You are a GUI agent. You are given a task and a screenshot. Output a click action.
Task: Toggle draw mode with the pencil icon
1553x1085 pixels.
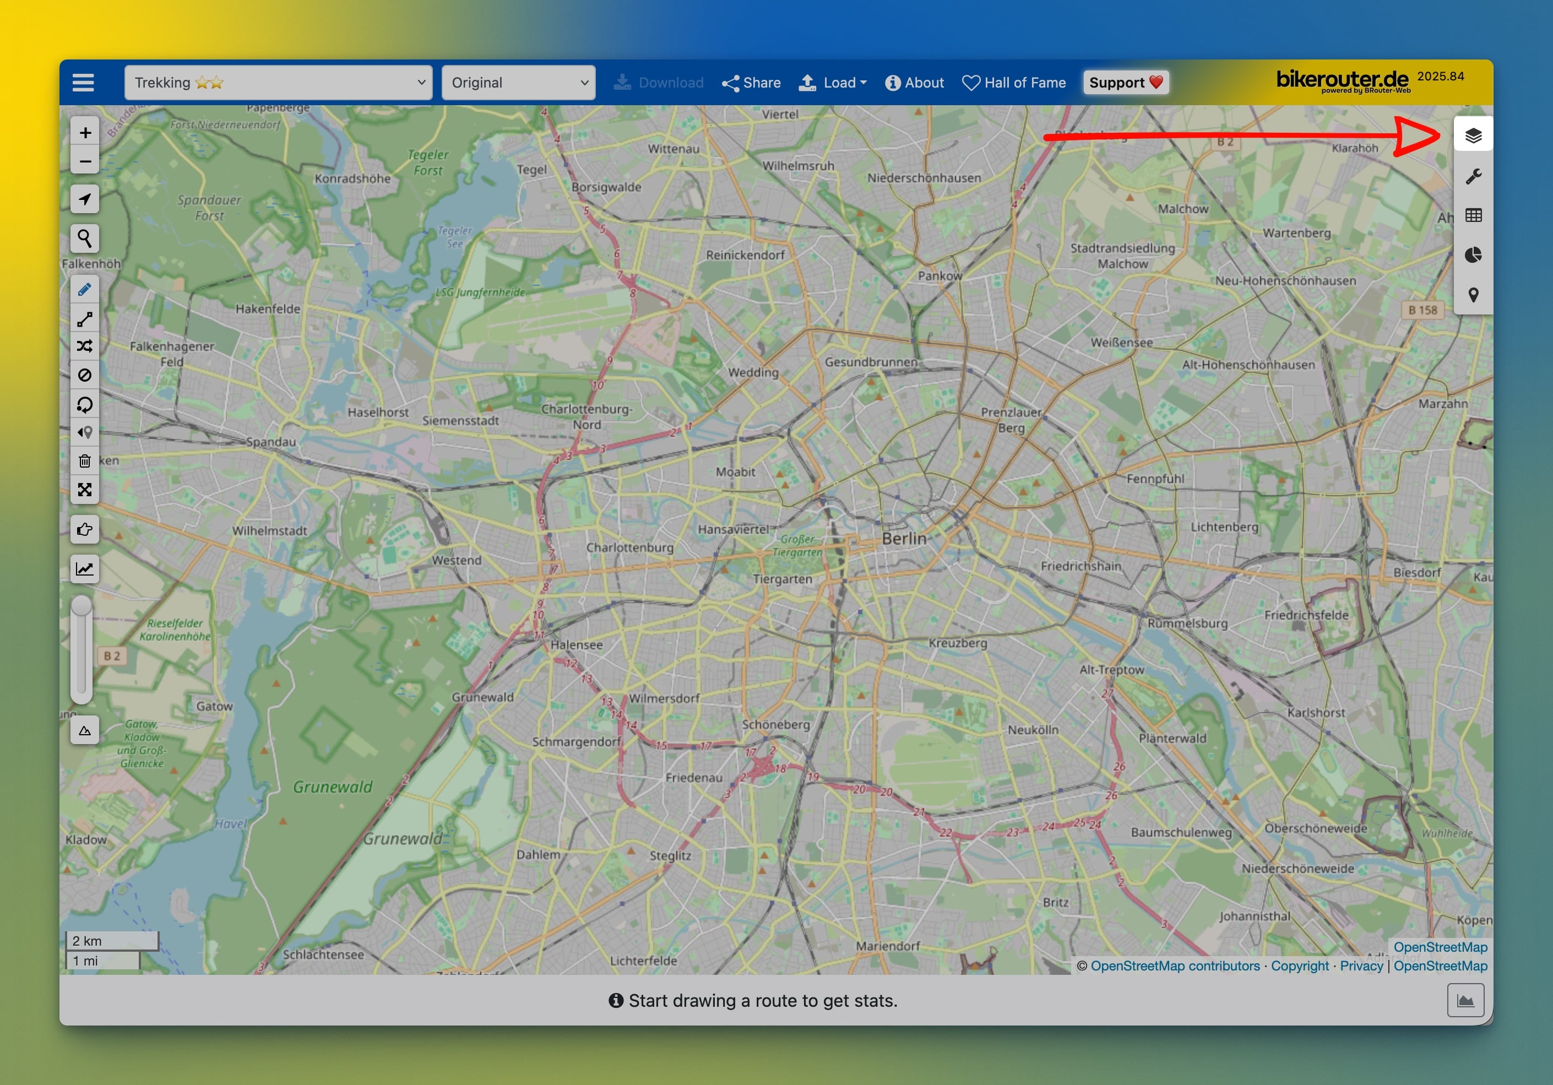85,290
